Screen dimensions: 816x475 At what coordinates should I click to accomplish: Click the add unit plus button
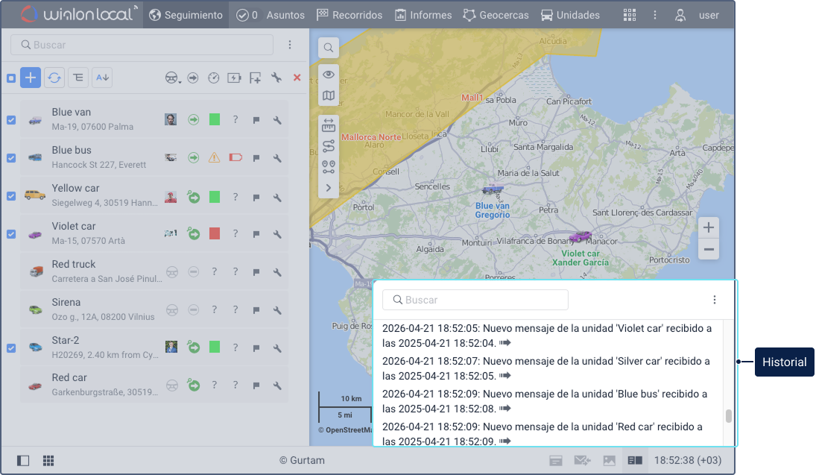(31, 78)
